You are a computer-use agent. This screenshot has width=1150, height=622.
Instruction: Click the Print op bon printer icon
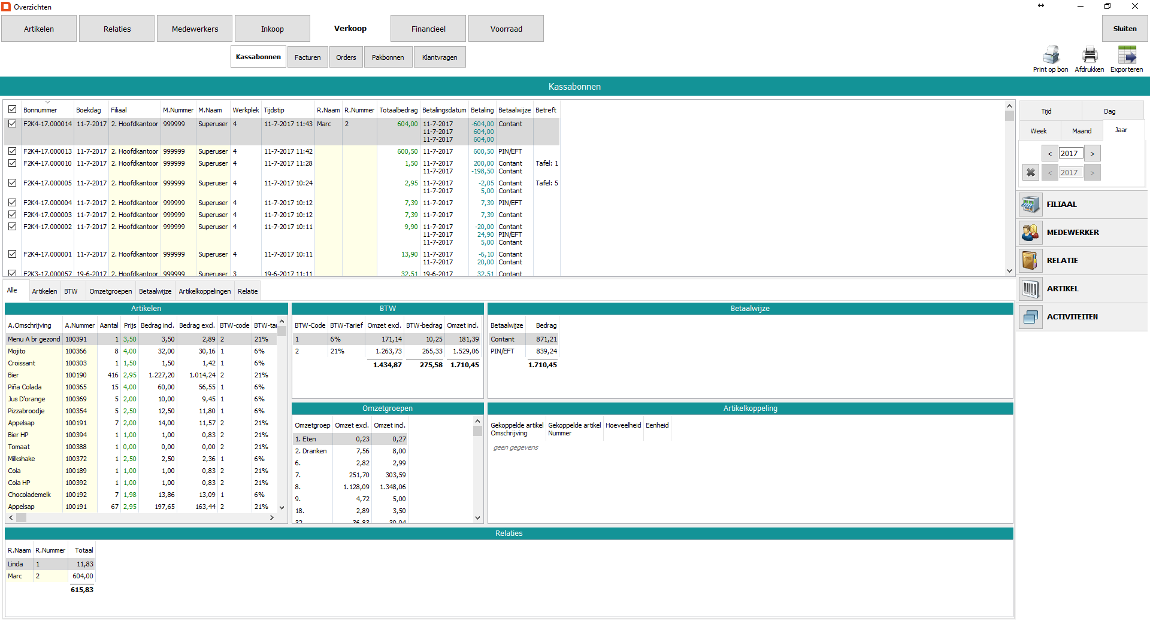click(x=1050, y=54)
